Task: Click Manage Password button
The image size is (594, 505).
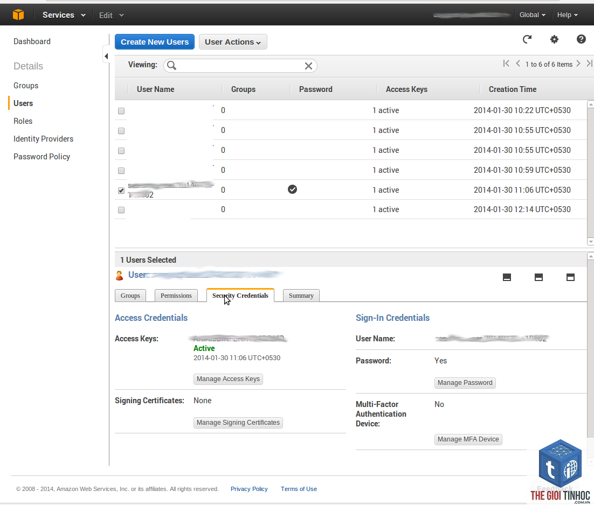Action: point(465,383)
